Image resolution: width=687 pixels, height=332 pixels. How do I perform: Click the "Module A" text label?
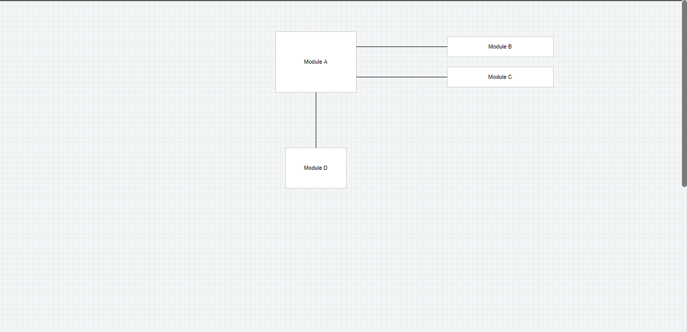click(x=316, y=62)
